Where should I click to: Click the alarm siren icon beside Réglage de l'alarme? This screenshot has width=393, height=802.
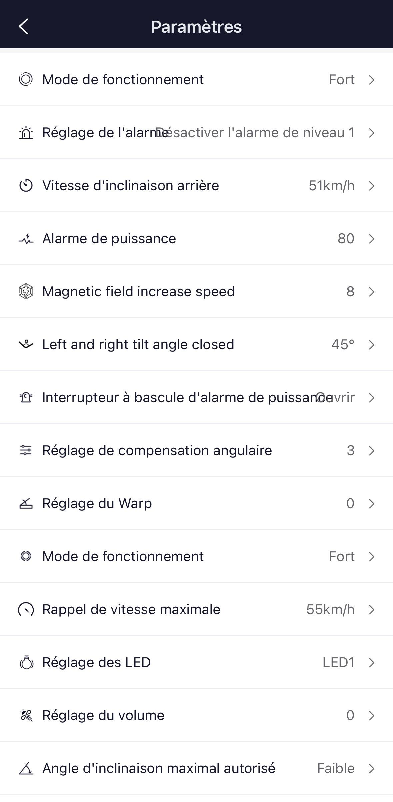[26, 133]
